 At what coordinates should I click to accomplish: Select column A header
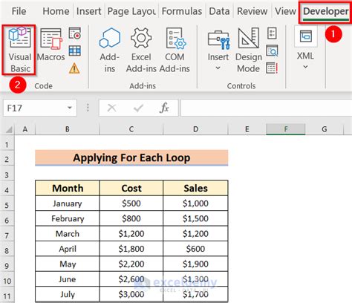tap(25, 129)
